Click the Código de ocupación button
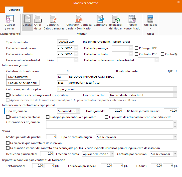Viewport: 182px width, 177px height. click(23, 83)
